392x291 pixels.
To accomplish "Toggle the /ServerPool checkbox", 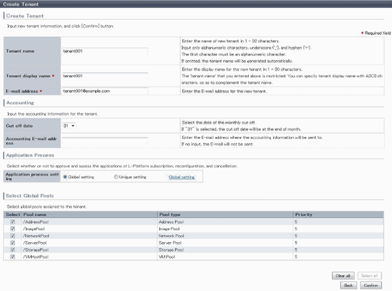I will [x=13, y=243].
